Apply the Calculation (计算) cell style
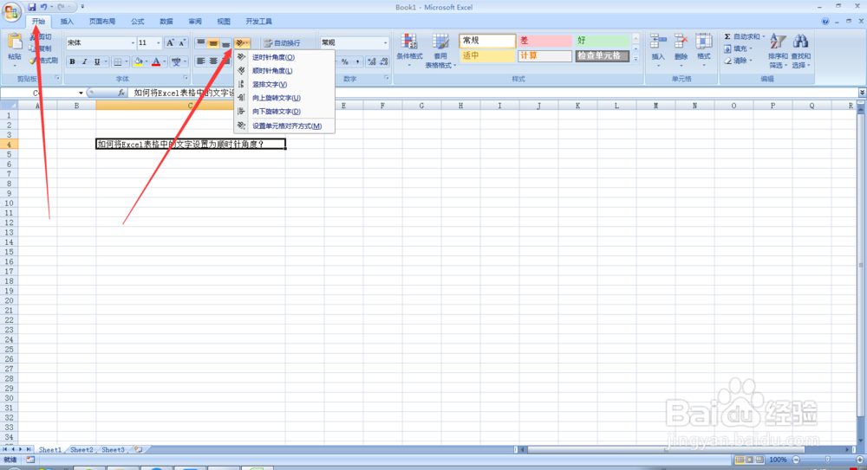This screenshot has width=867, height=470. pos(544,55)
